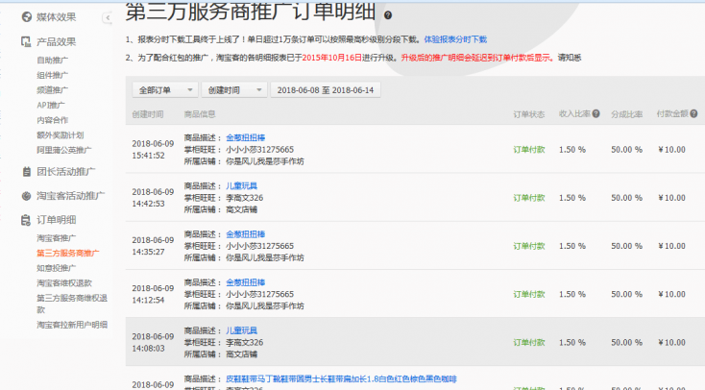
Task: Open the 创建时间 dropdown
Action: point(234,89)
